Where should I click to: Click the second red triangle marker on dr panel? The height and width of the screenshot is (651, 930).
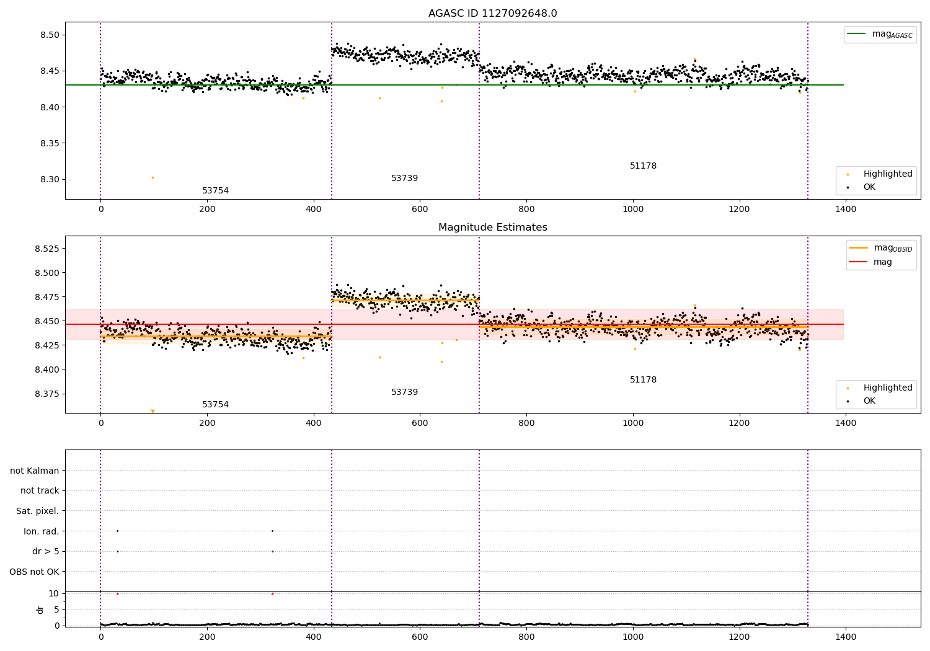tap(272, 593)
